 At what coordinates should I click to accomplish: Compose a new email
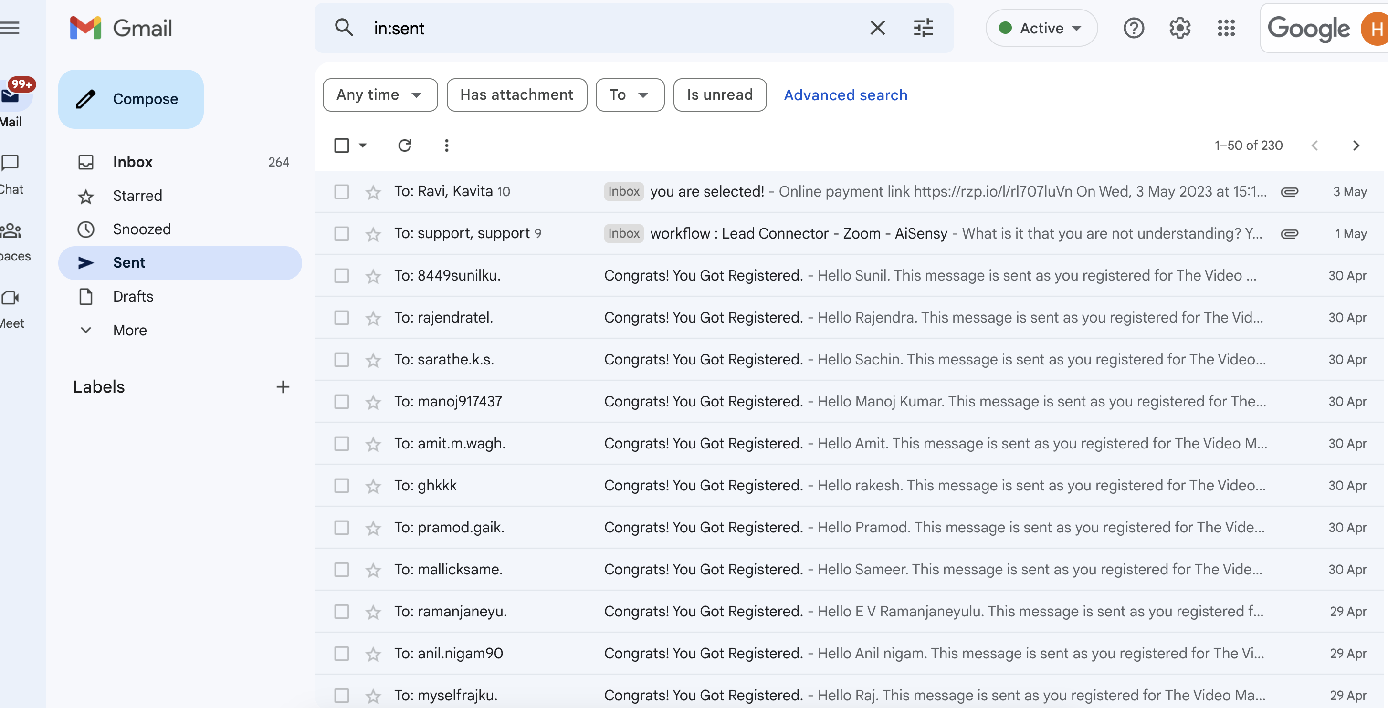(x=131, y=99)
